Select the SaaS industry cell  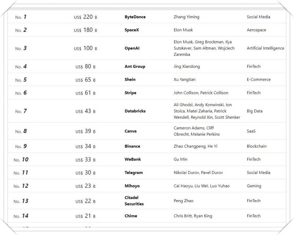pyautogui.click(x=251, y=131)
